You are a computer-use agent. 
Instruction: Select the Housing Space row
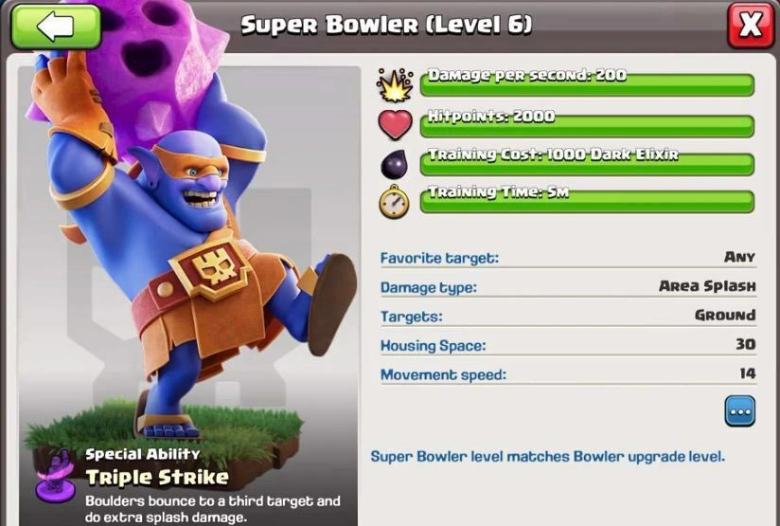pos(568,345)
